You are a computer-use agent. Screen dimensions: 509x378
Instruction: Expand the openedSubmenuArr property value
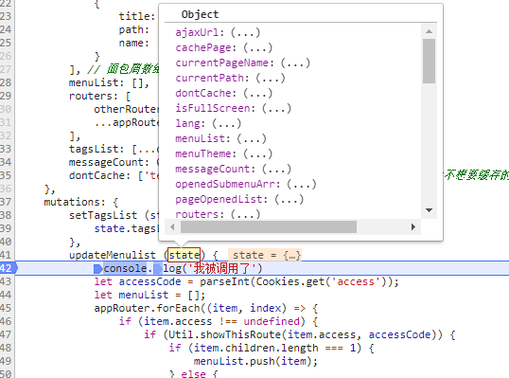pos(302,185)
